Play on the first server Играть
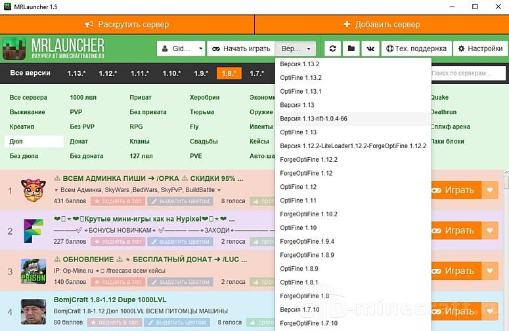 pyautogui.click(x=456, y=190)
